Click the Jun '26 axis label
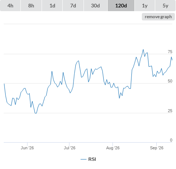The image size is (176, 169). tap(27, 148)
